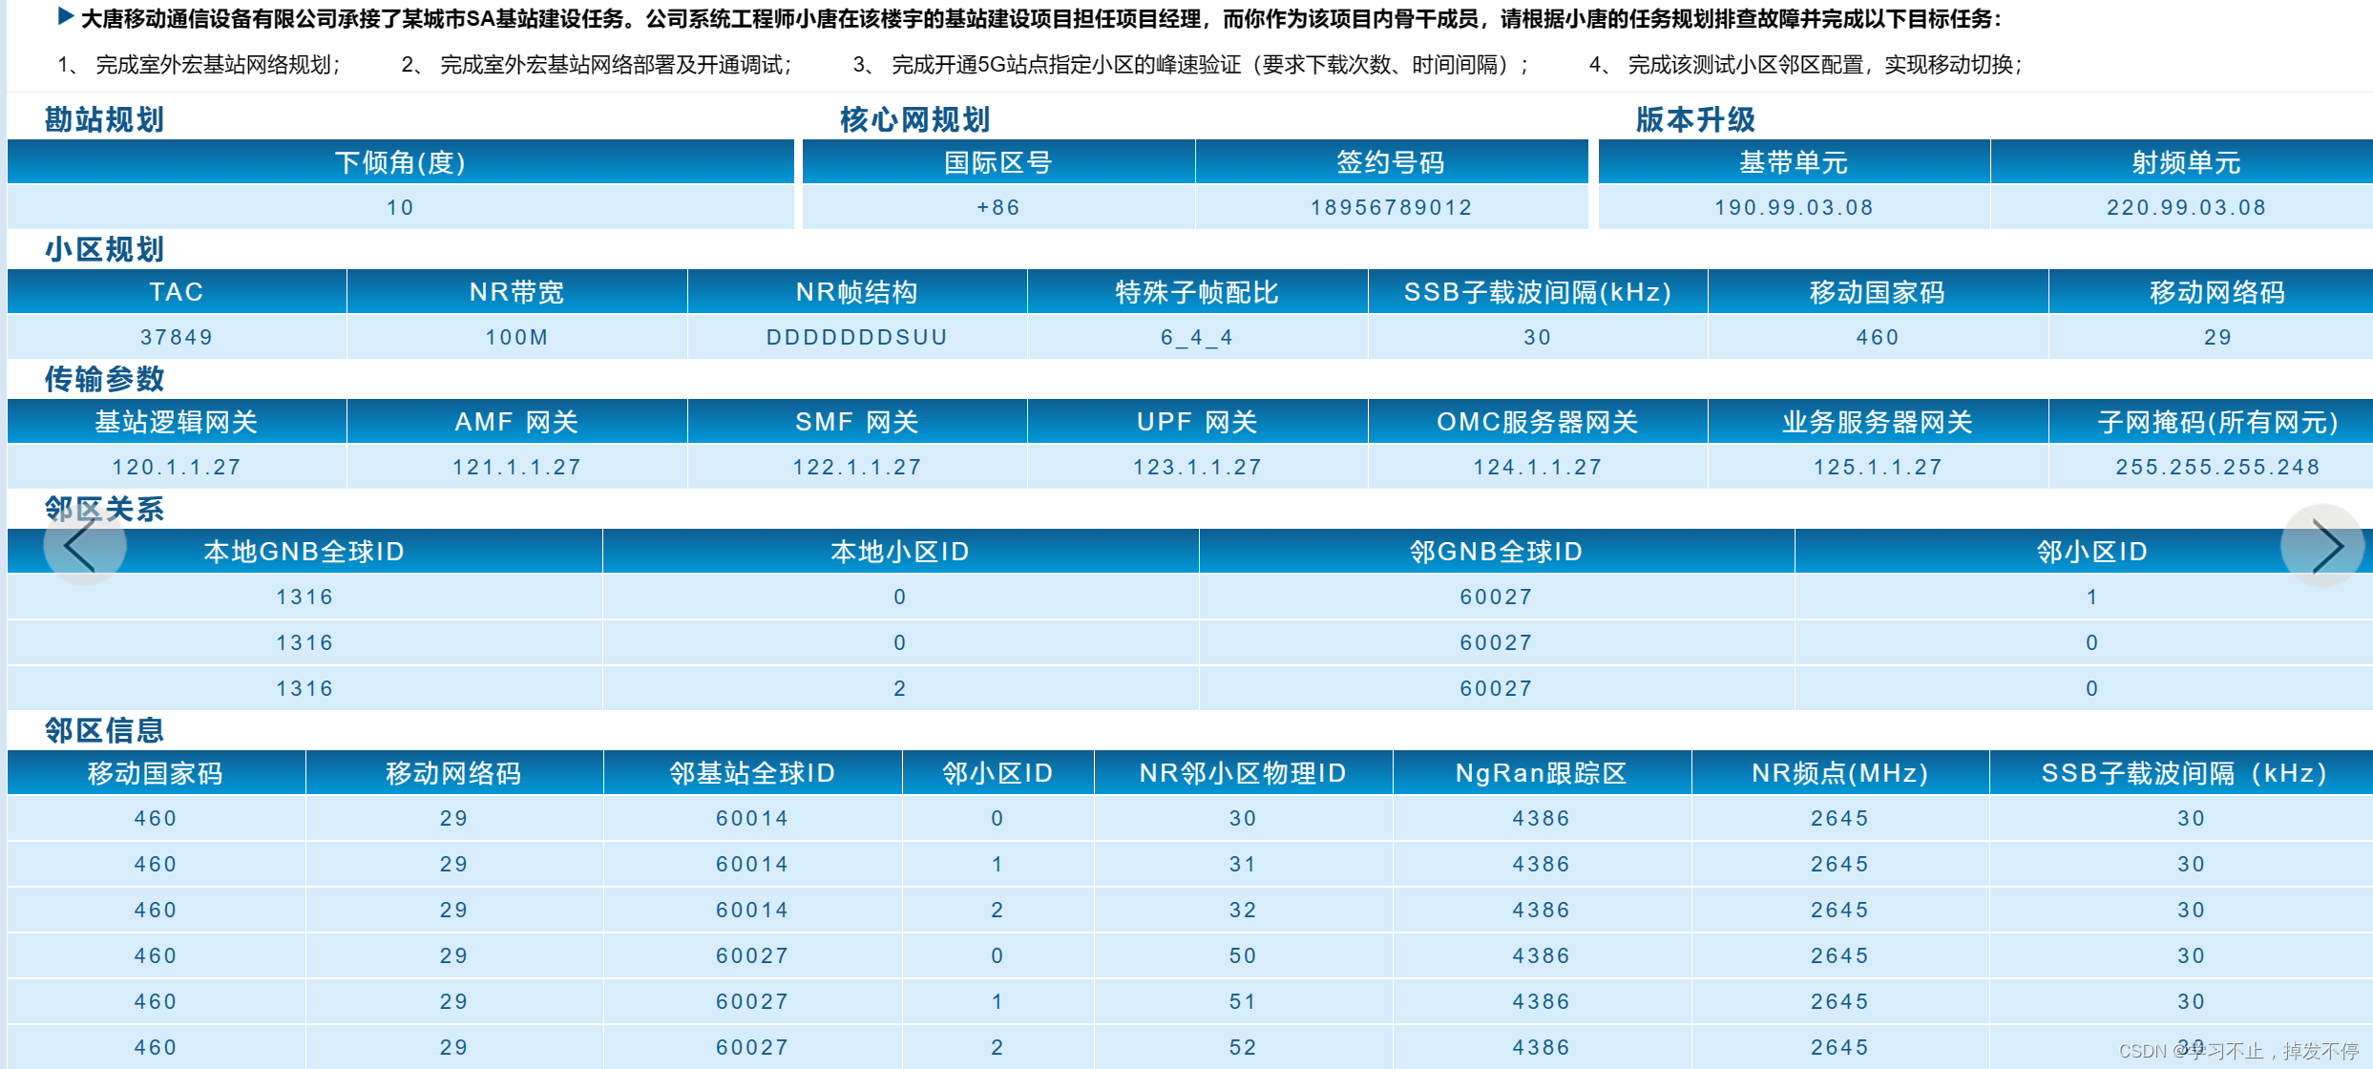Click the 邻GNB全球ID column header
The width and height of the screenshot is (2373, 1069).
point(1496,551)
